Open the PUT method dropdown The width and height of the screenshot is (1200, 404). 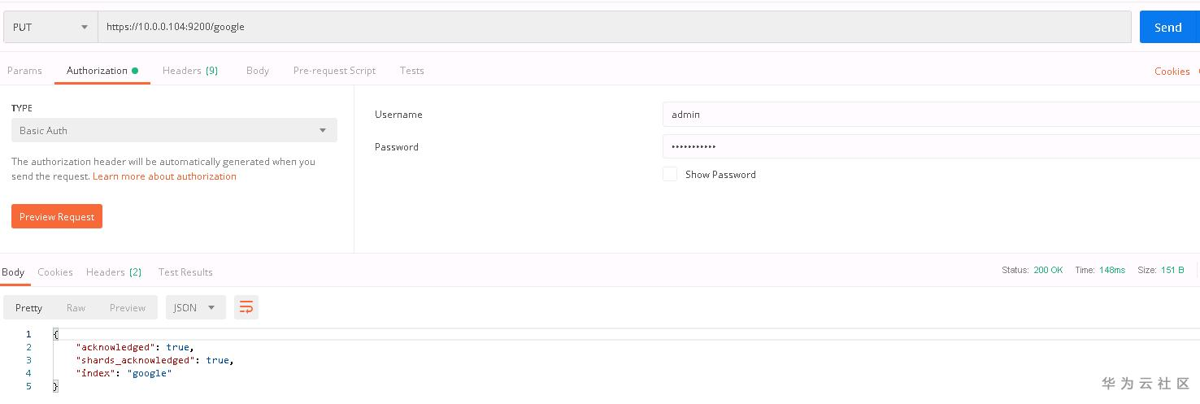(x=50, y=27)
